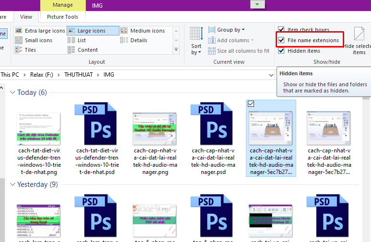Click Hide selected items button

[359, 41]
